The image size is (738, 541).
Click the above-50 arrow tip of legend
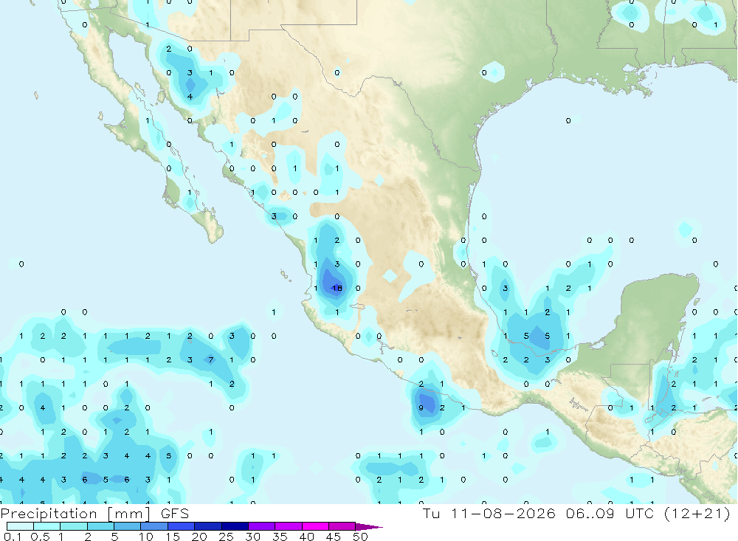[x=370, y=526]
